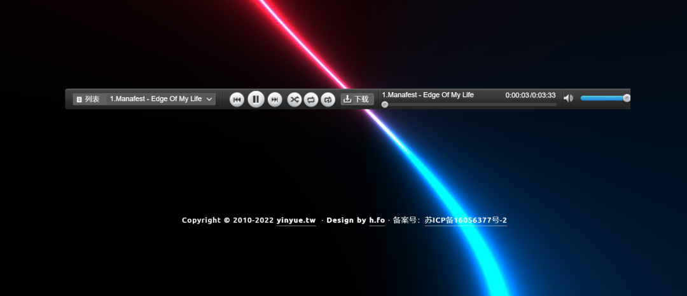Viewport: 687px width, 296px height.
Task: Go to the previous track
Action: point(237,100)
